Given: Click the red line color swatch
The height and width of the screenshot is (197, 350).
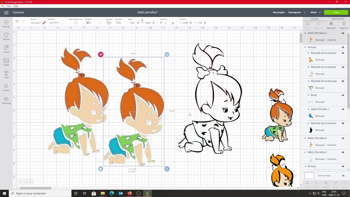Looking at the screenshot, I should [x=44, y=23].
